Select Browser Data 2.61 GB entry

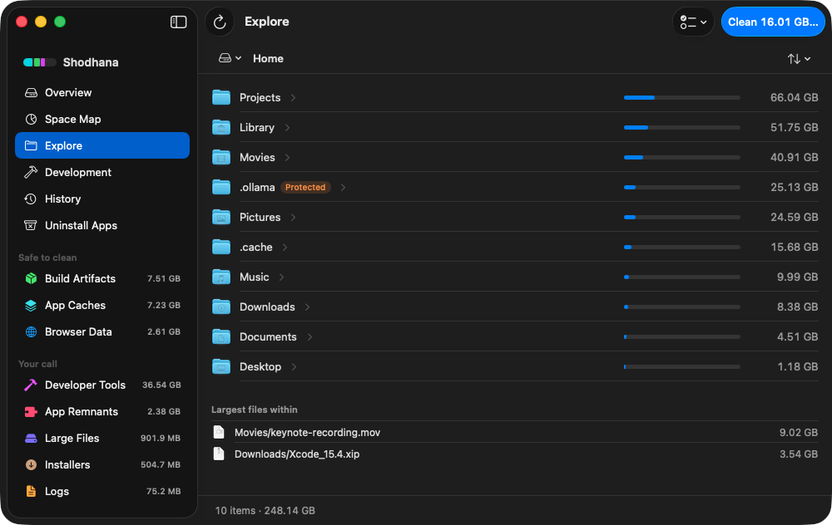102,331
